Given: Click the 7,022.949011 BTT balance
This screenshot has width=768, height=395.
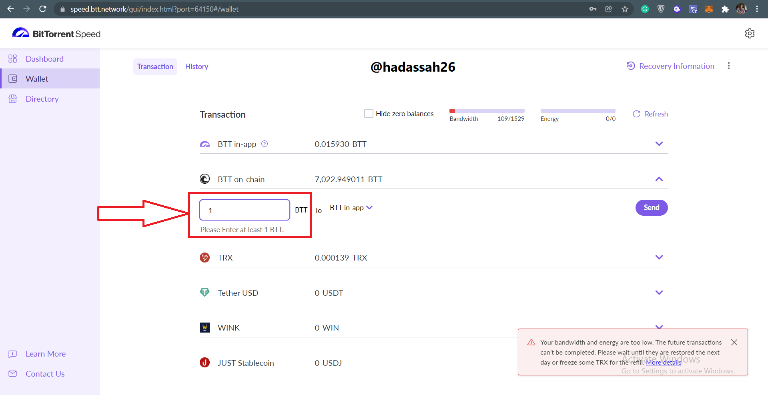Looking at the screenshot, I should pos(348,179).
